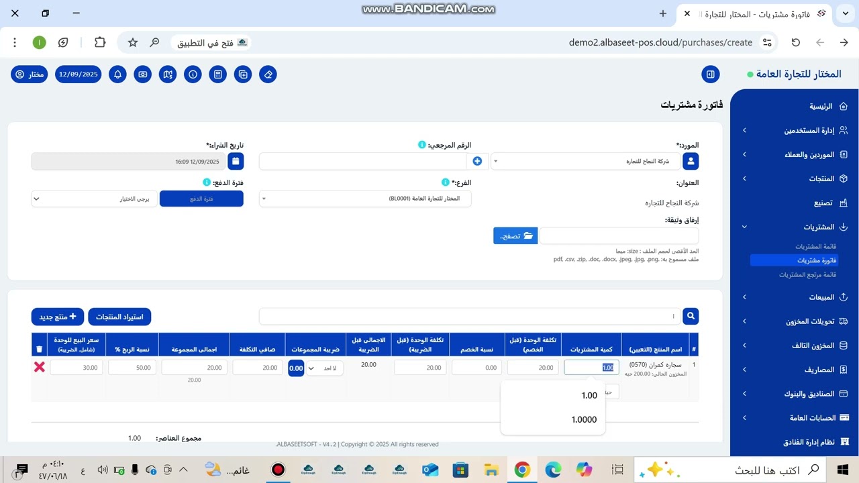Click the selling price field 30.00
This screenshot has height=483, width=859.
point(76,367)
